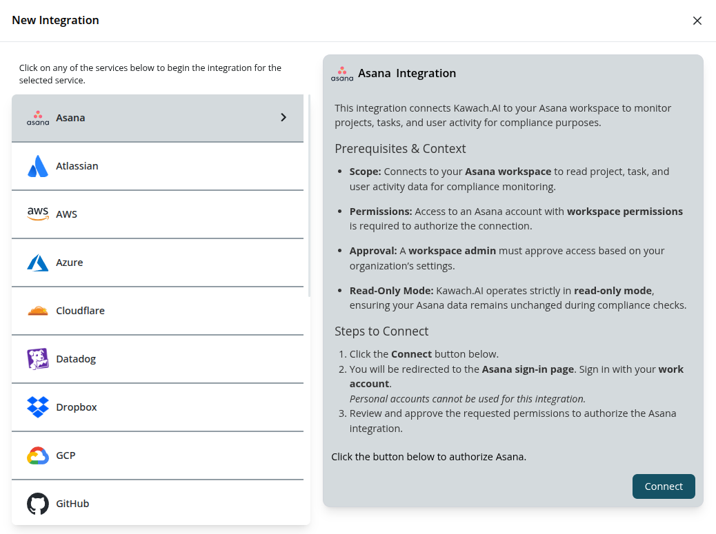Image resolution: width=716 pixels, height=534 pixels.
Task: Click the Dropbox logo icon
Action: click(38, 407)
